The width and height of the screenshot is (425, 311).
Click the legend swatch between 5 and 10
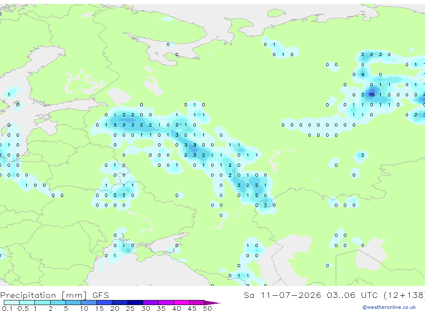(74, 303)
